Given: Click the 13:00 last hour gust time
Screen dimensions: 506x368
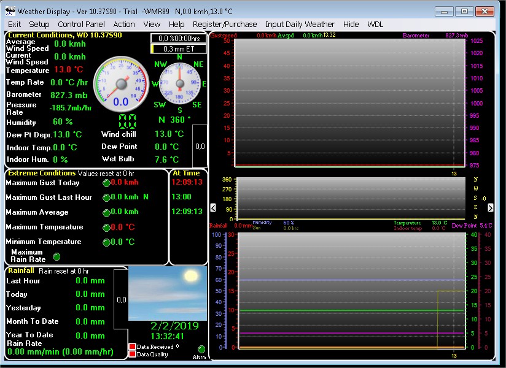Looking at the screenshot, I should [x=181, y=197].
